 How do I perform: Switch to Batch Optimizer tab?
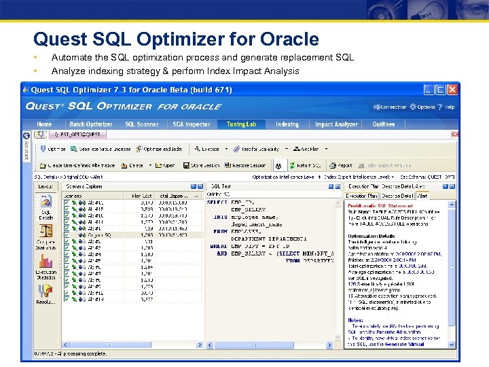(91, 124)
